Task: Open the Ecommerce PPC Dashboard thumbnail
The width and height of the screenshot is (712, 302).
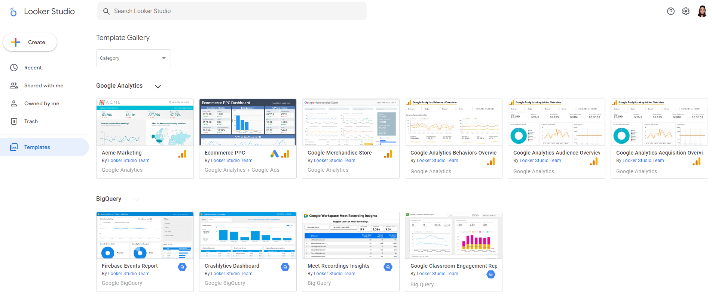Action: (x=248, y=122)
